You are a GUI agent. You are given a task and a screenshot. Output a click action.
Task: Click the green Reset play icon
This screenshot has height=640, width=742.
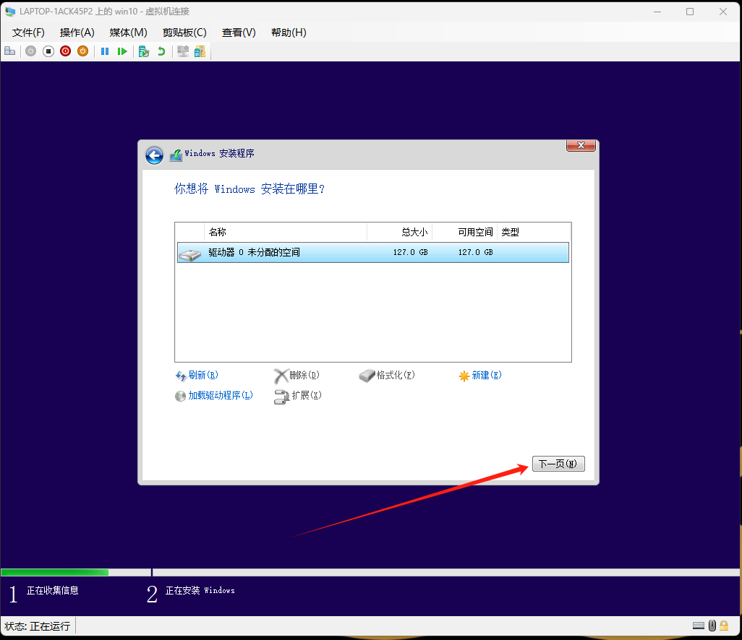click(x=122, y=51)
